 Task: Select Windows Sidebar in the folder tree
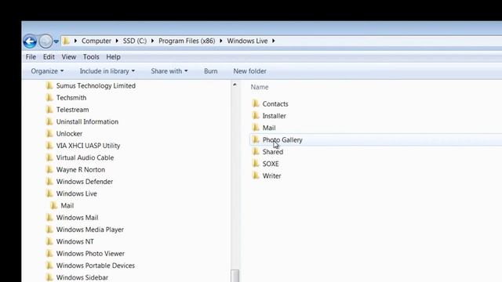click(82, 277)
